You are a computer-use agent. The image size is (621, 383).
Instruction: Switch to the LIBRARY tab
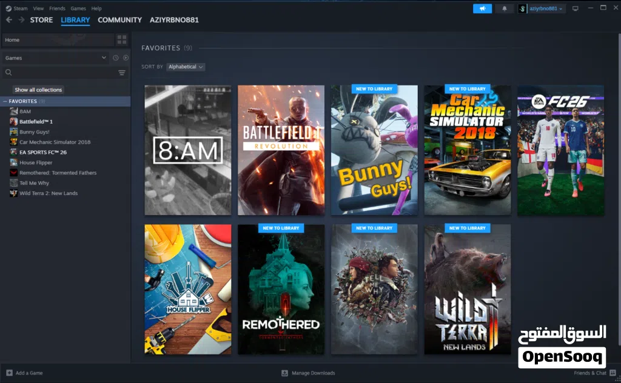[75, 20]
